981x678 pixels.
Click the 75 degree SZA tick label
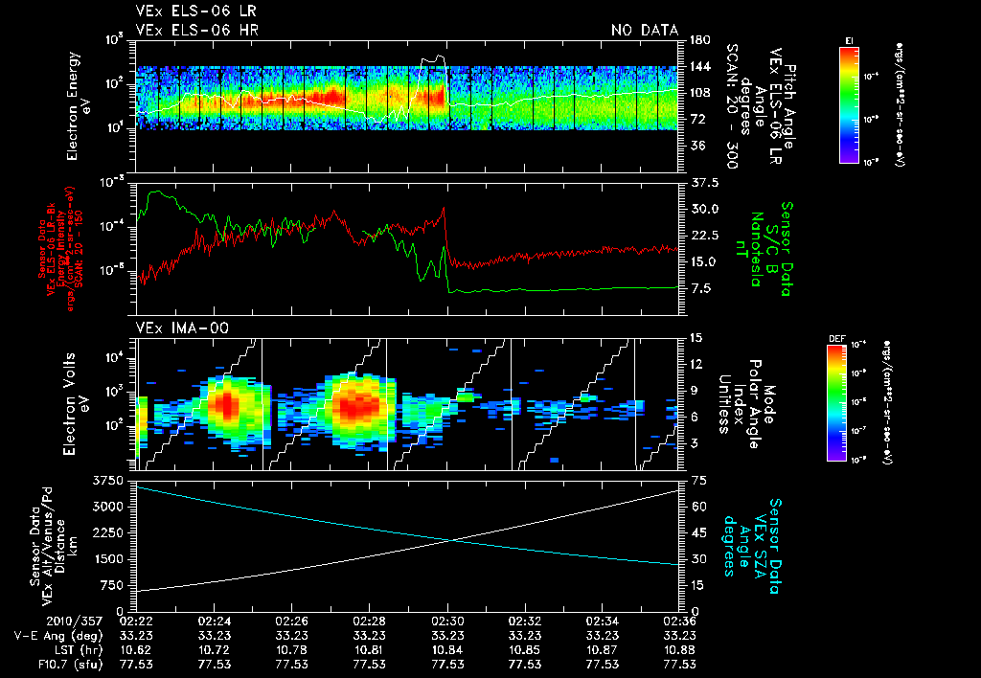tap(697, 481)
